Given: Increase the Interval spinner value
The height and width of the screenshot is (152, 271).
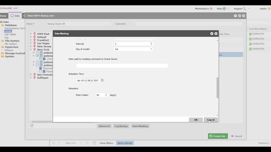Looking at the screenshot, I should pyautogui.click(x=151, y=43).
